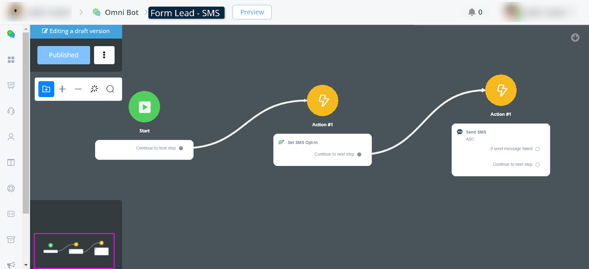
Task: Select the yellow Action #1 Set SMS Opt-In node
Action: tap(322, 100)
